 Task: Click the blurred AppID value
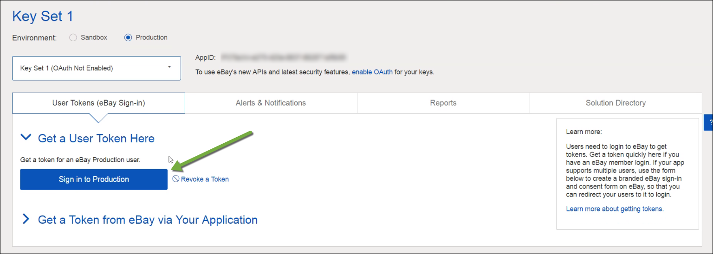pos(284,57)
